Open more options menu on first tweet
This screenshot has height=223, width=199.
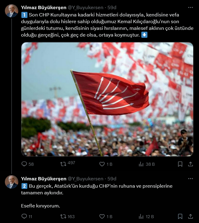click(190, 8)
